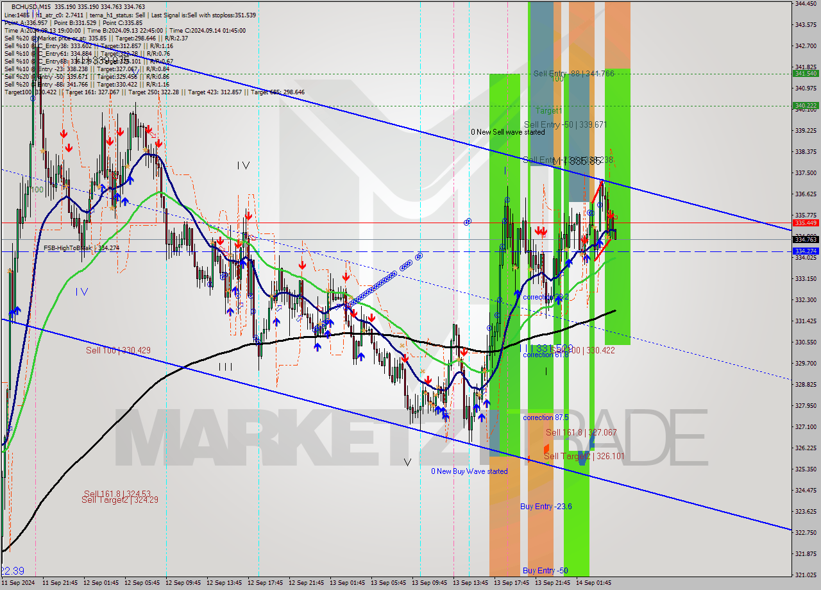The image size is (821, 590).
Task: Click the 'Sell Target2 | 324.29' label
Action: (x=120, y=500)
